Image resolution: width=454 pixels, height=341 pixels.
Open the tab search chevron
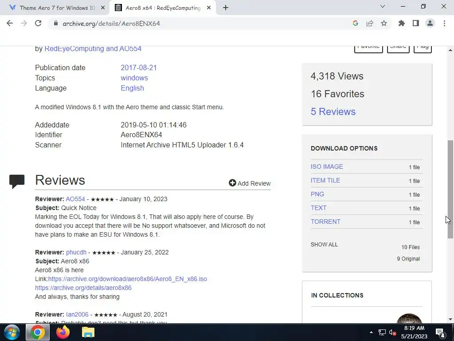[x=383, y=6]
